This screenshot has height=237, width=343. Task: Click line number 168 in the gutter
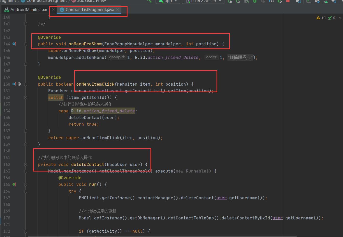tap(7, 204)
